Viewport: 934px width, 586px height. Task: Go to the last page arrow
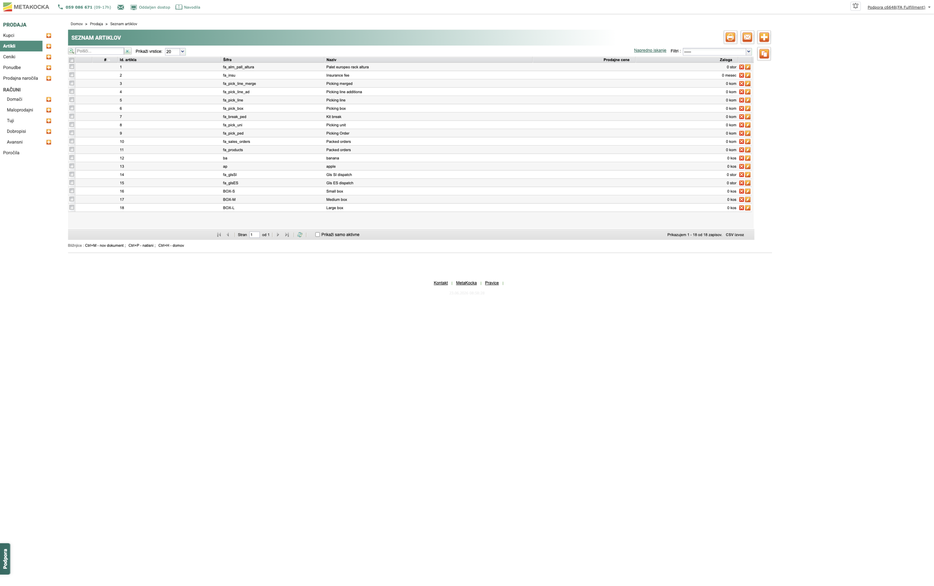(x=287, y=235)
